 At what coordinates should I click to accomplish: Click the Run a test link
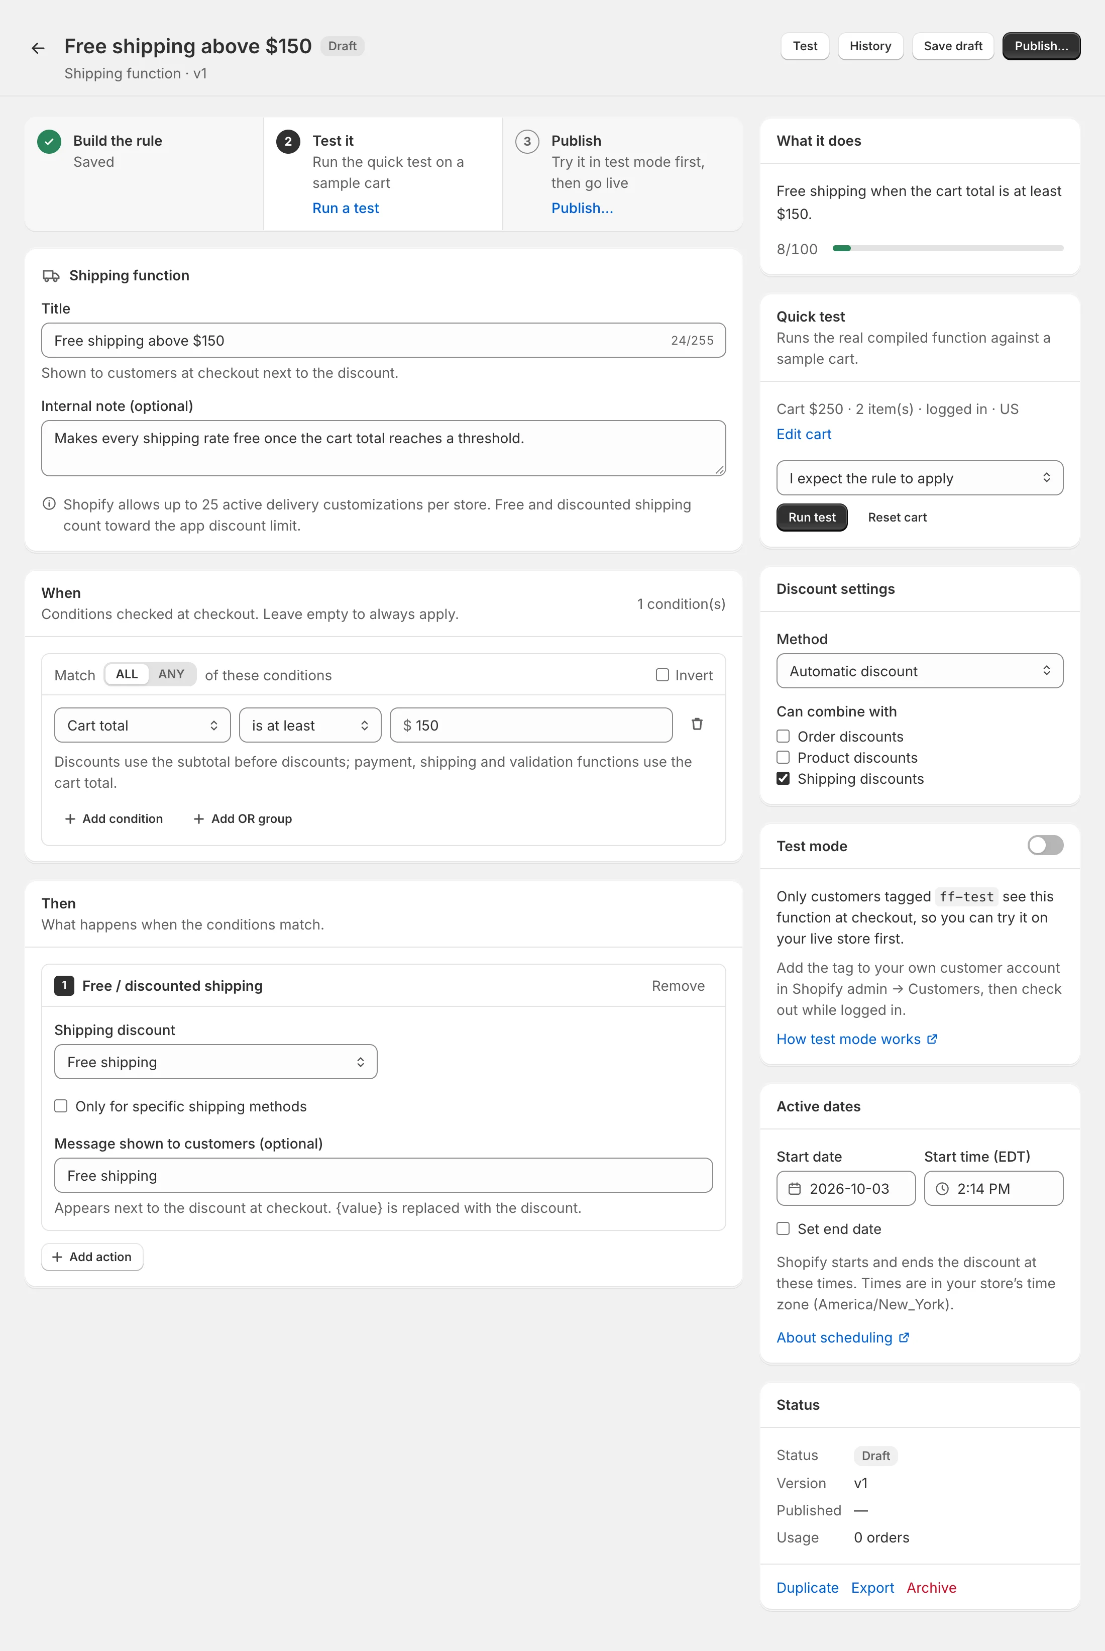tap(346, 209)
